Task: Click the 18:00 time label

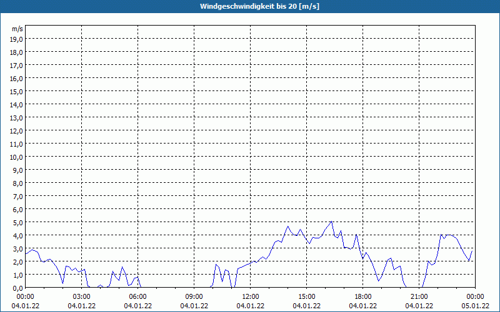Action: pos(363,296)
